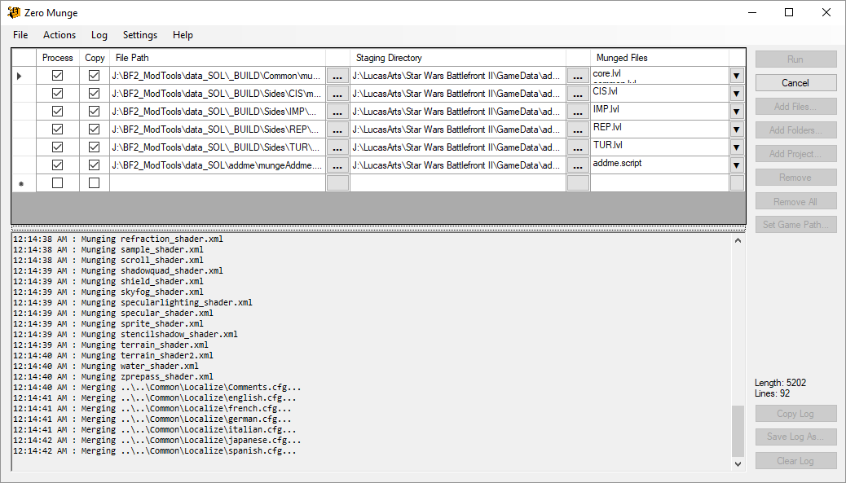This screenshot has height=483, width=846.
Task: Browse staging directory for CIS.lvl row
Action: tap(578, 93)
